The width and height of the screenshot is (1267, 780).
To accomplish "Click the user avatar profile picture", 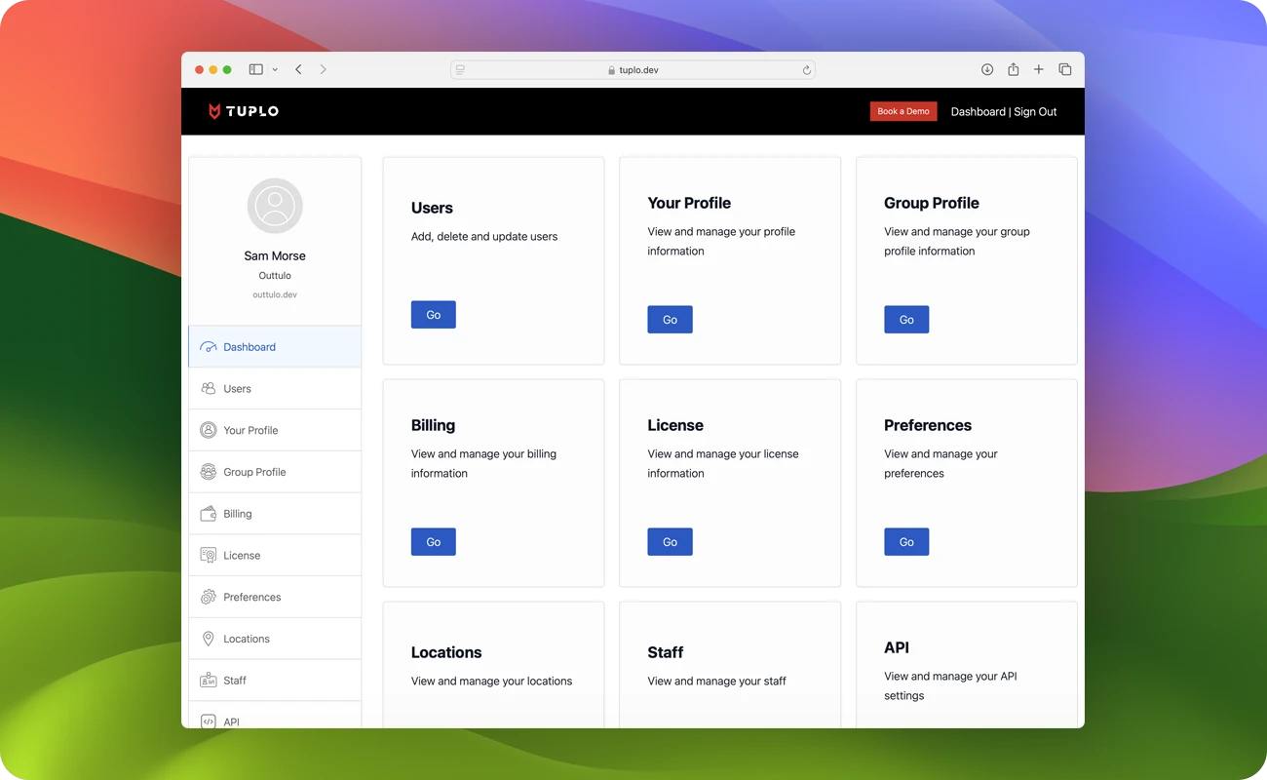I will coord(275,206).
